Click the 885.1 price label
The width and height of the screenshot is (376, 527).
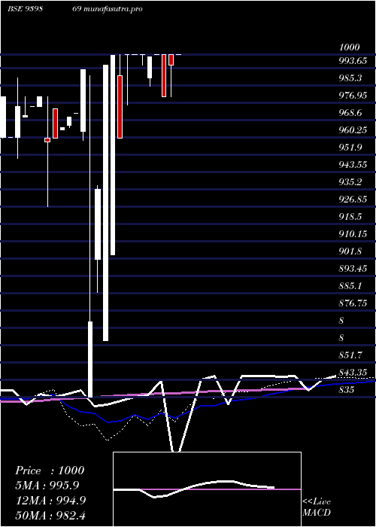350,285
